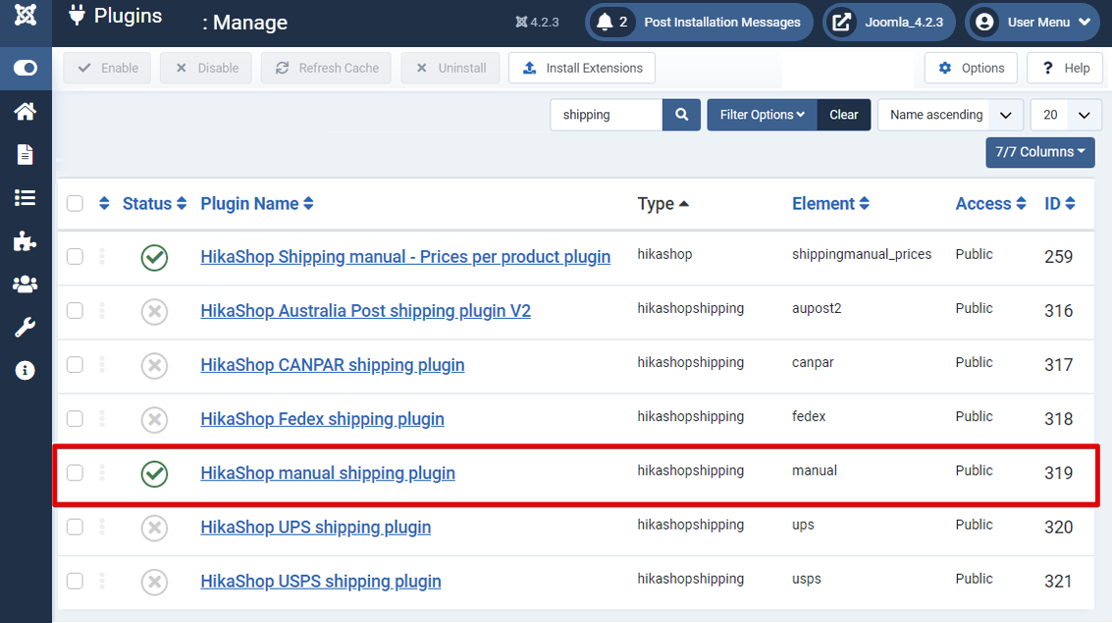The height and width of the screenshot is (623, 1112).
Task: Open the Options gear button
Action: [971, 68]
